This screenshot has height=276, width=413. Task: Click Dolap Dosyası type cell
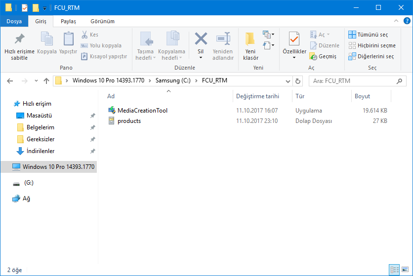coord(313,121)
